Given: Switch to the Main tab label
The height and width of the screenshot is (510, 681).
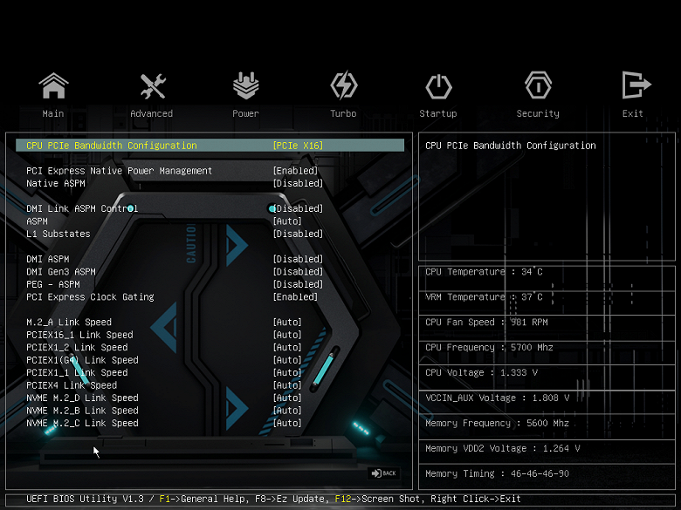Looking at the screenshot, I should 53,113.
